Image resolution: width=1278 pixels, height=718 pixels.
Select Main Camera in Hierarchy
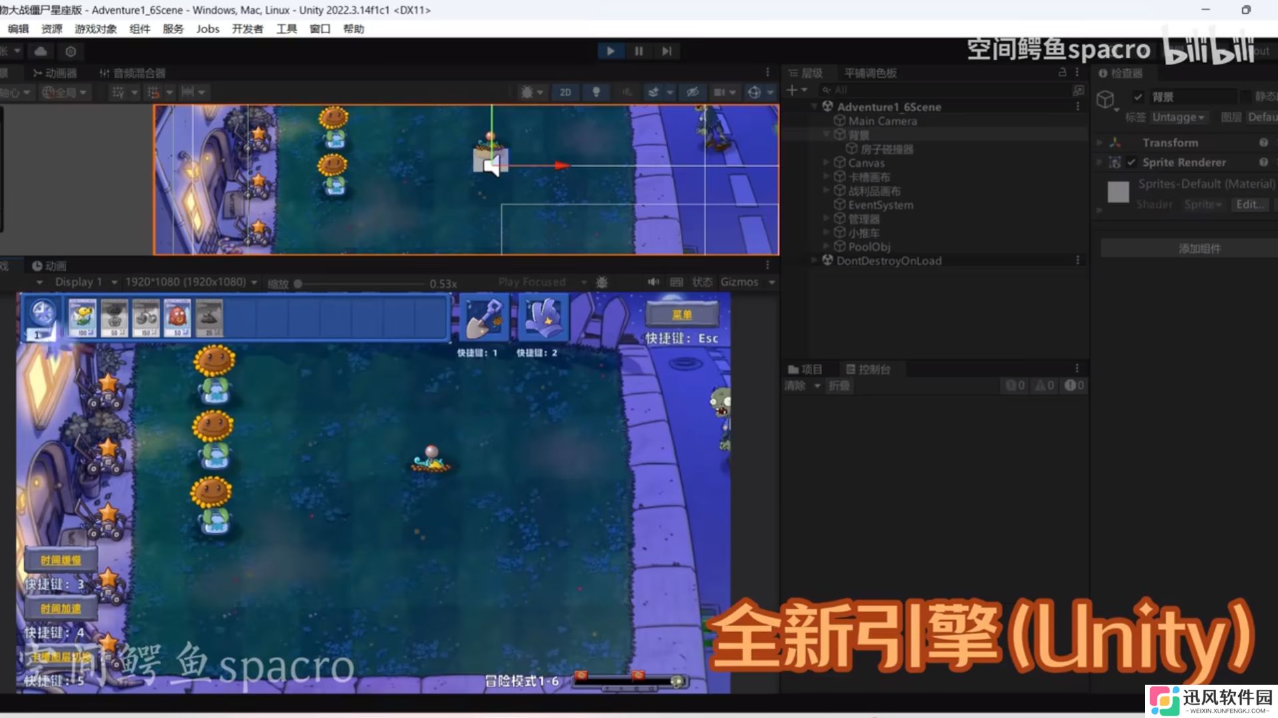(x=882, y=121)
